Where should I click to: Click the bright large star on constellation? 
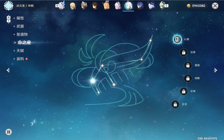click(93, 81)
